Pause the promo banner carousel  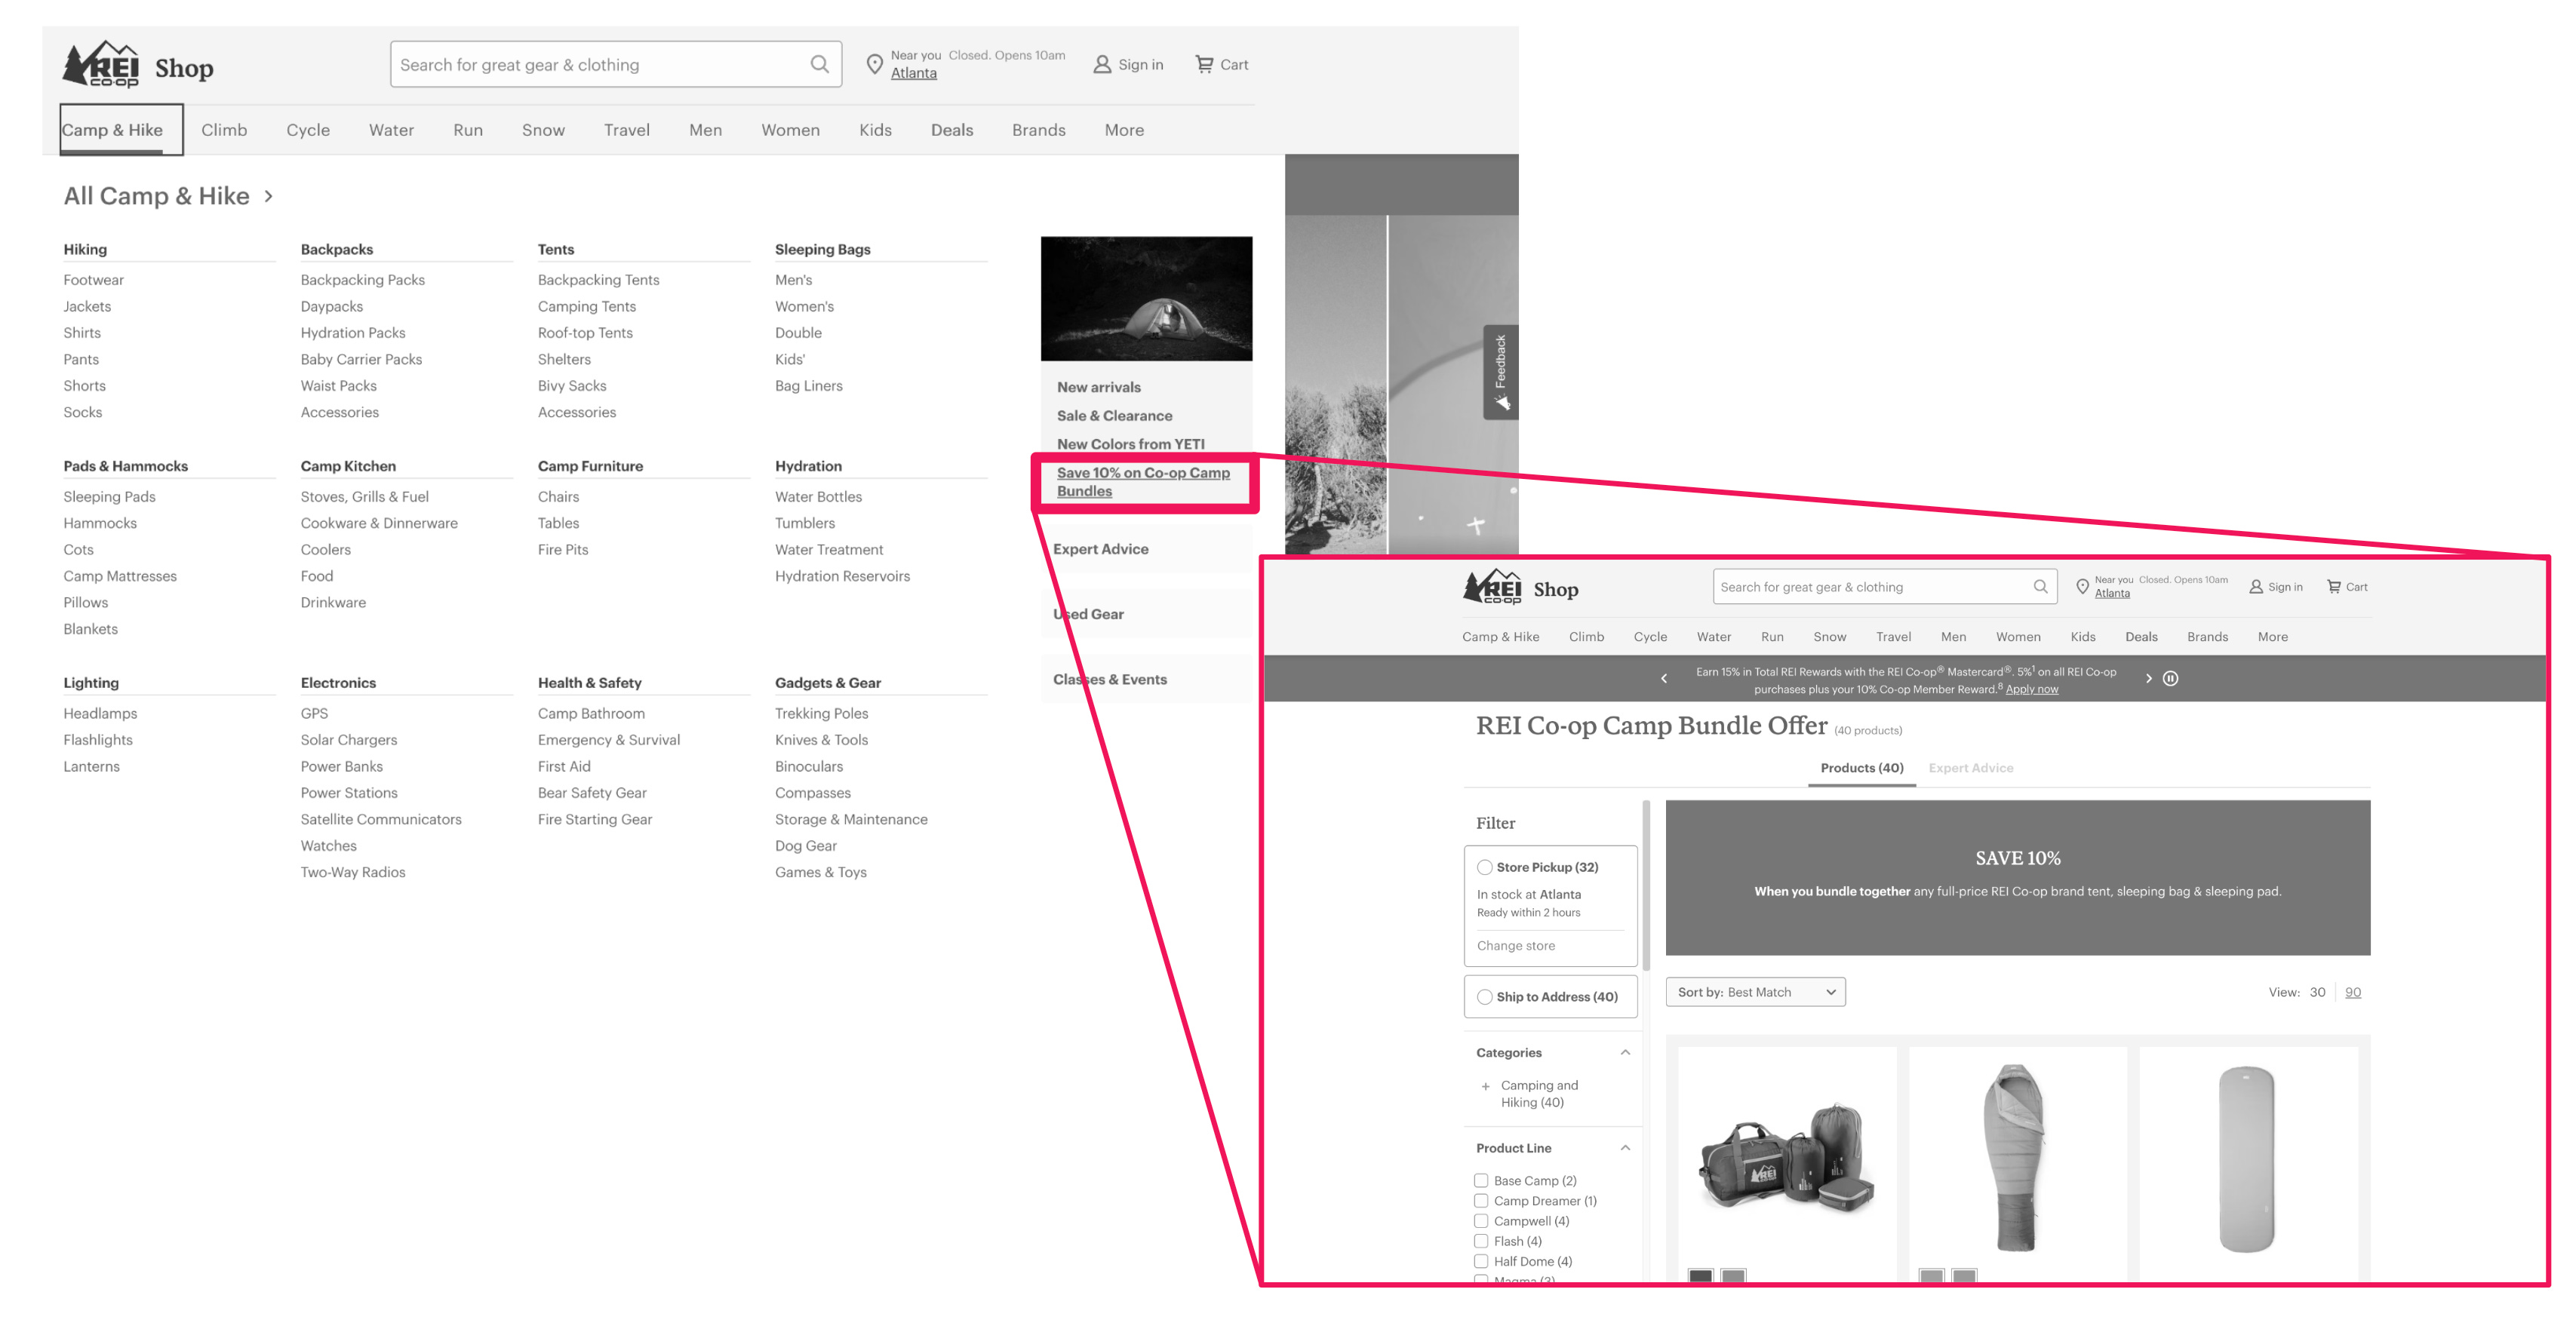tap(2170, 679)
